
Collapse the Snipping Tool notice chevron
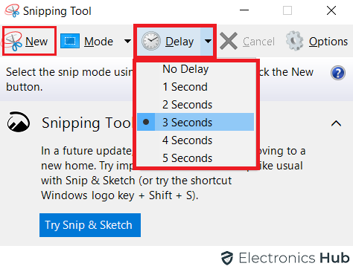tap(337, 123)
